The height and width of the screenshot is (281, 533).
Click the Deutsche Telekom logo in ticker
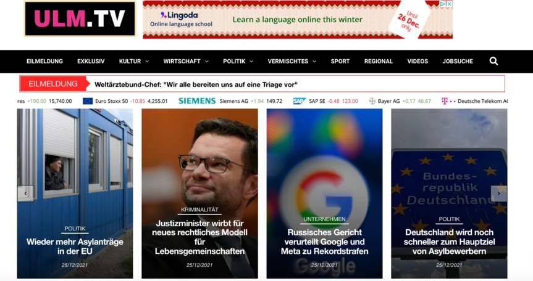coord(448,101)
